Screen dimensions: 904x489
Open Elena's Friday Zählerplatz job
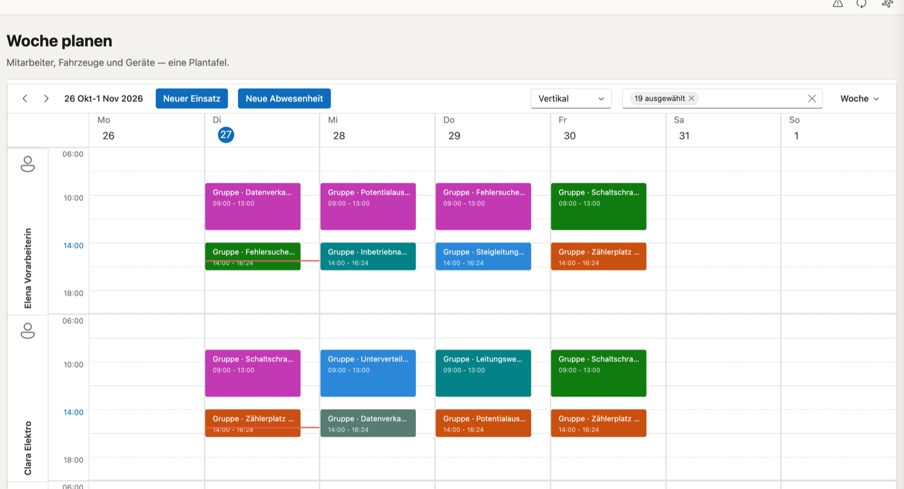(x=598, y=256)
